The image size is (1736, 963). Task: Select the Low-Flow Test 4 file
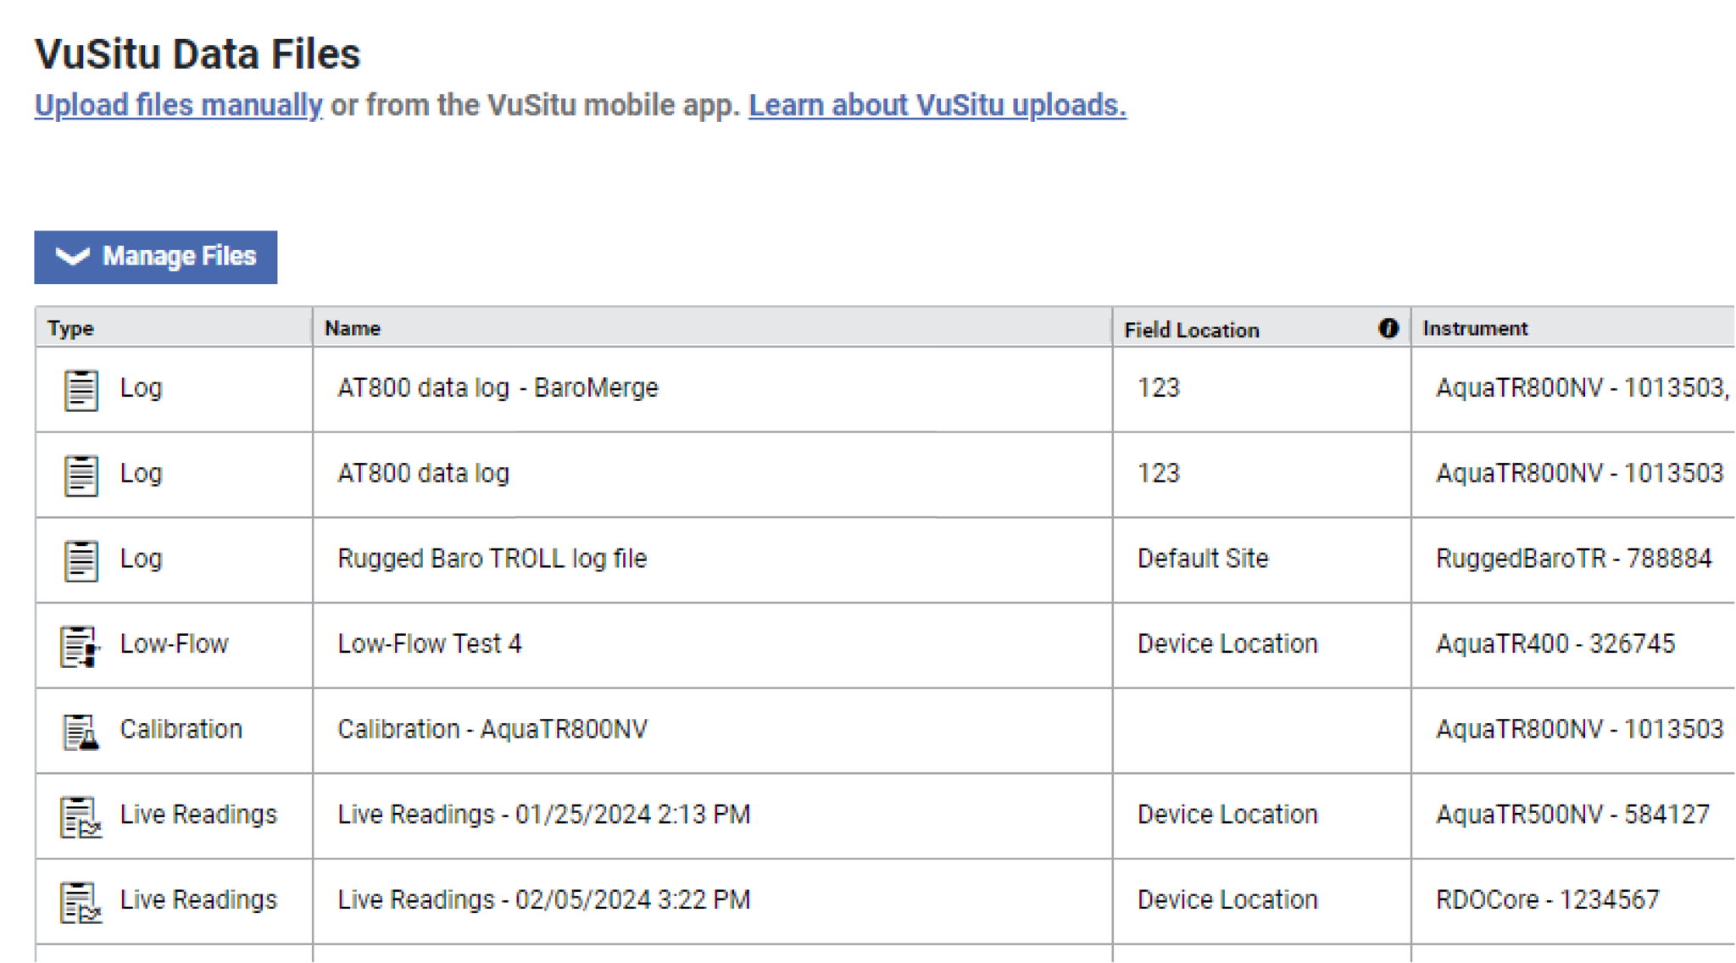point(430,643)
